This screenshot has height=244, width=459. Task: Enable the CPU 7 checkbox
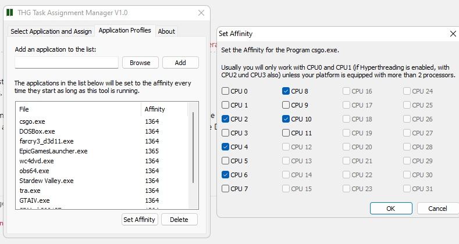point(225,188)
